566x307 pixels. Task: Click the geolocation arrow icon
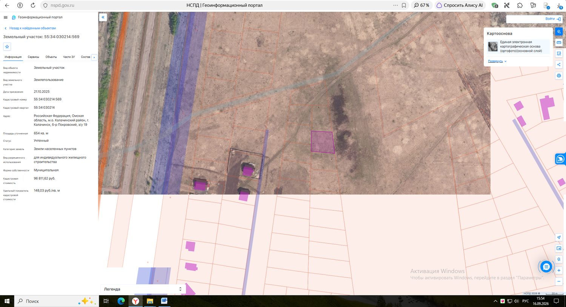559,238
